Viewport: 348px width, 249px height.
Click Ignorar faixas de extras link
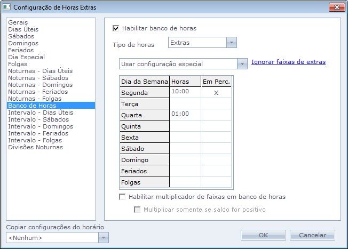click(288, 62)
